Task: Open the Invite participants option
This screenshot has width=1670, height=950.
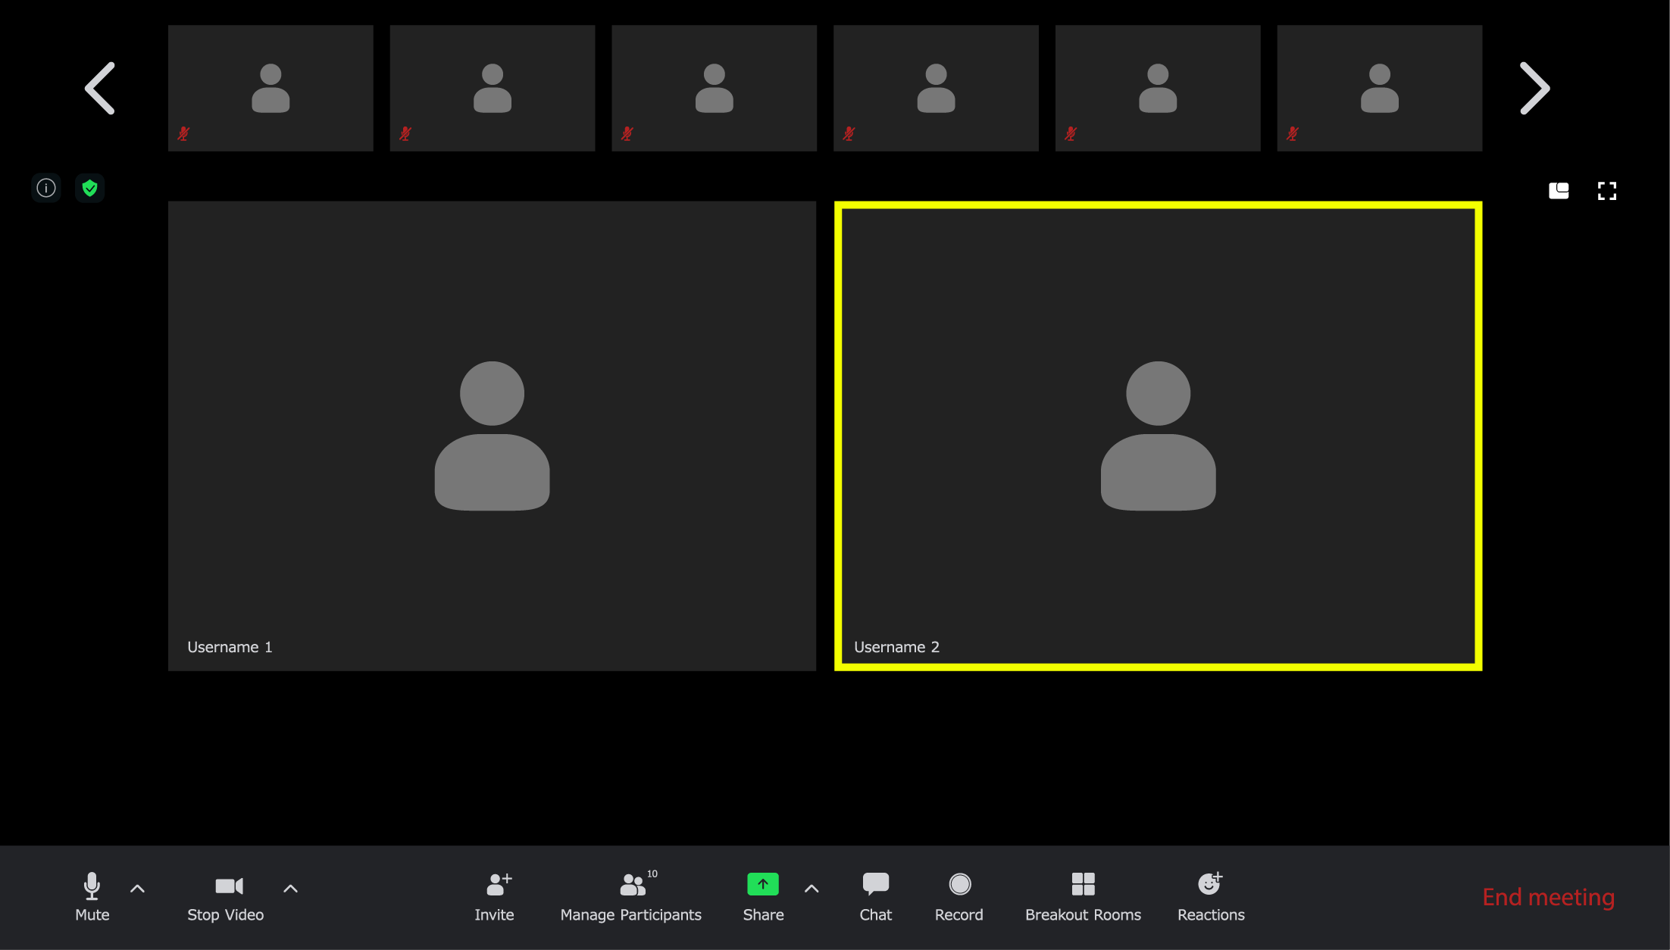Action: 494,896
